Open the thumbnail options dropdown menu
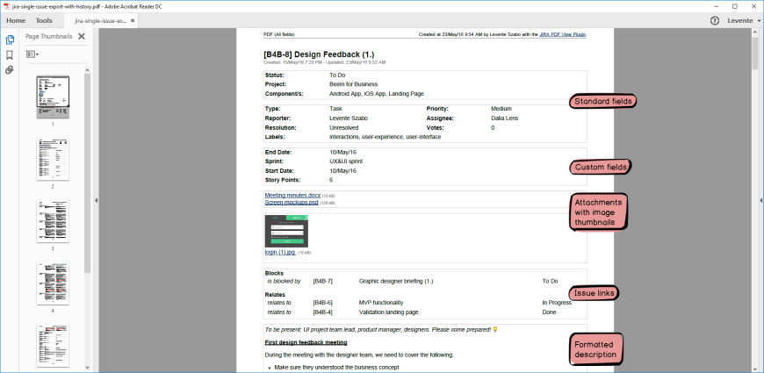The height and width of the screenshot is (373, 764). point(32,54)
